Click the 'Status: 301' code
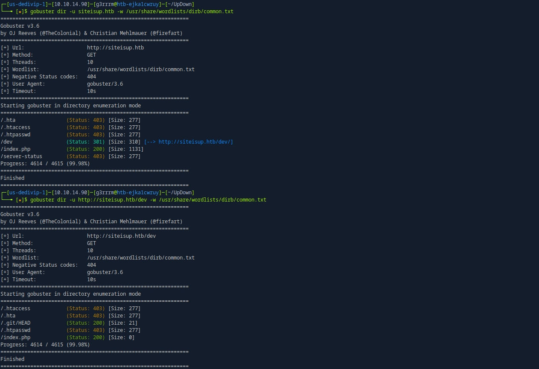The height and width of the screenshot is (369, 539). [x=86, y=142]
